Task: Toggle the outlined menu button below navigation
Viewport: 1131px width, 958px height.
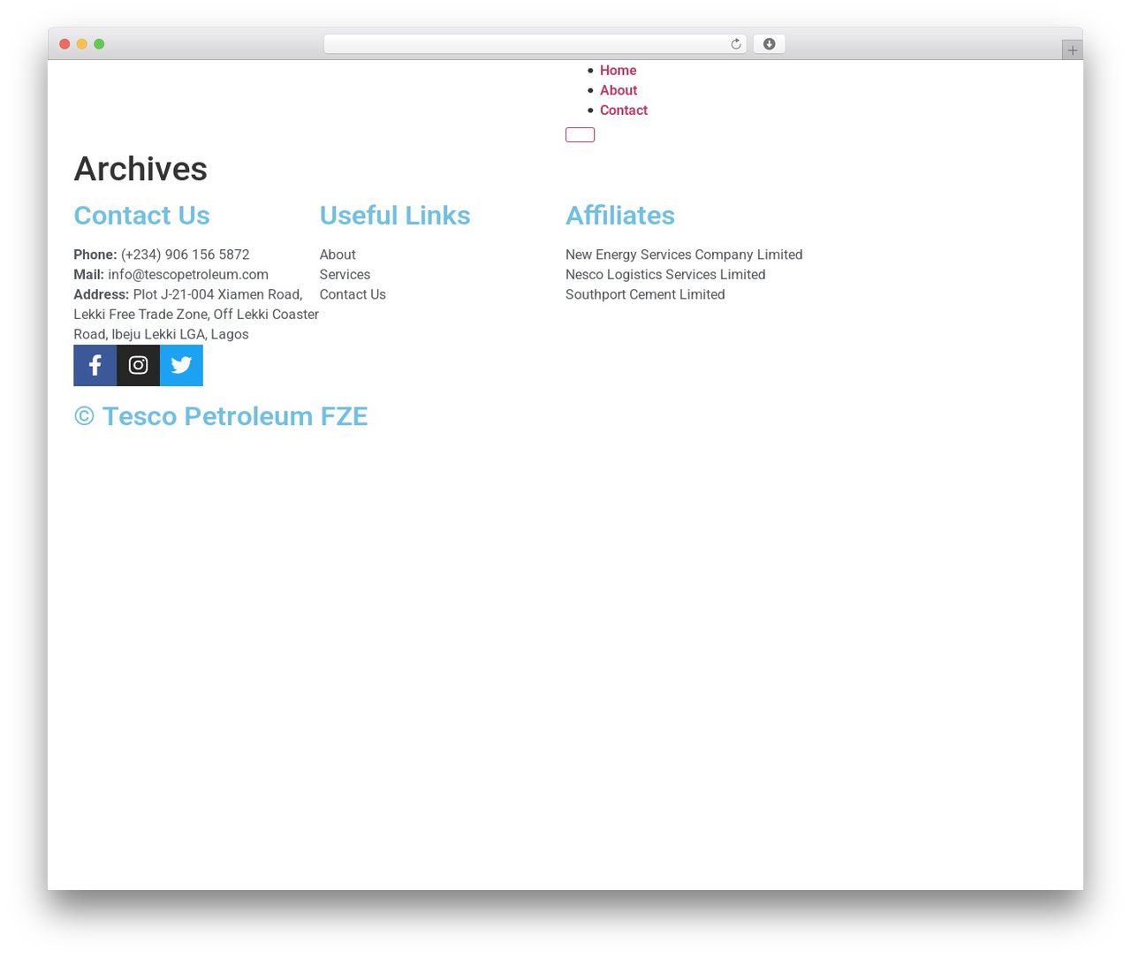Action: click(580, 134)
